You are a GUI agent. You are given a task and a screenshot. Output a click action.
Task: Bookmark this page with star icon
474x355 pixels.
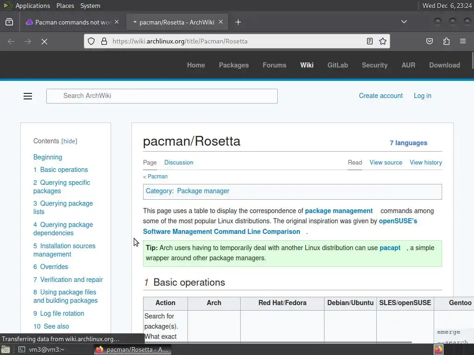point(383,41)
